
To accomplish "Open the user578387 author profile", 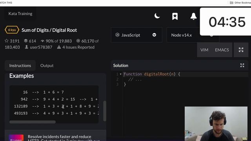I will (41, 47).
